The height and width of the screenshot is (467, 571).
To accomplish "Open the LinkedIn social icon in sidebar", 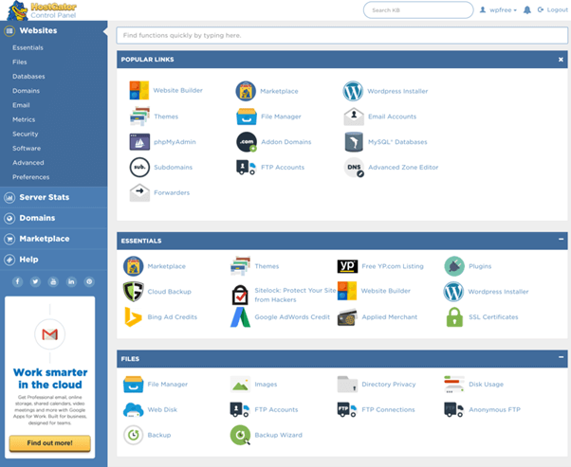I will point(71,281).
